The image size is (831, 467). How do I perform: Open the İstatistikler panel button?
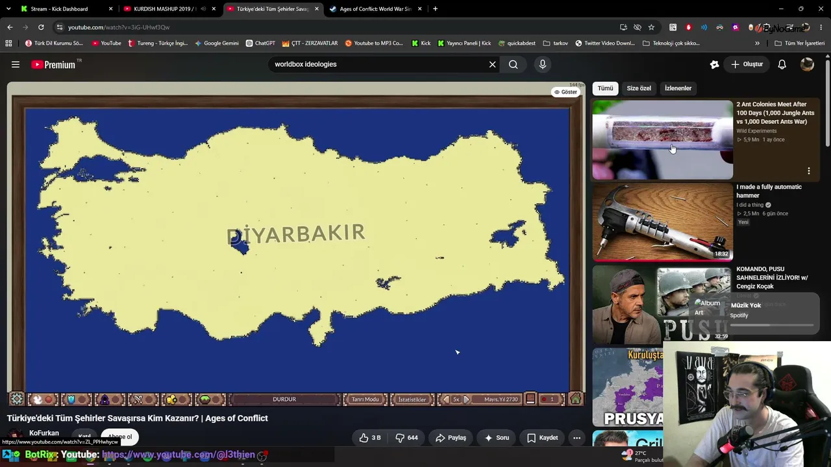[x=412, y=400]
